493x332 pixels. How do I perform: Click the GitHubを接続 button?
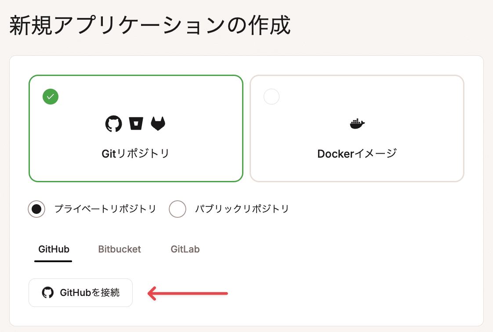click(80, 292)
